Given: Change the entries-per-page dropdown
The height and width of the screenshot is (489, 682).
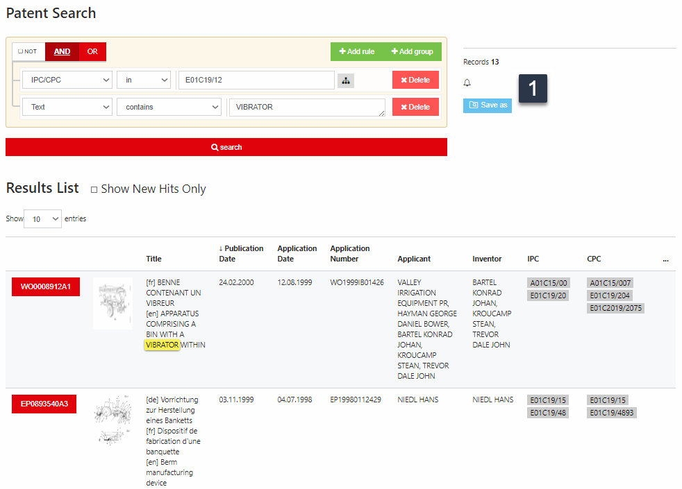Looking at the screenshot, I should click(42, 219).
